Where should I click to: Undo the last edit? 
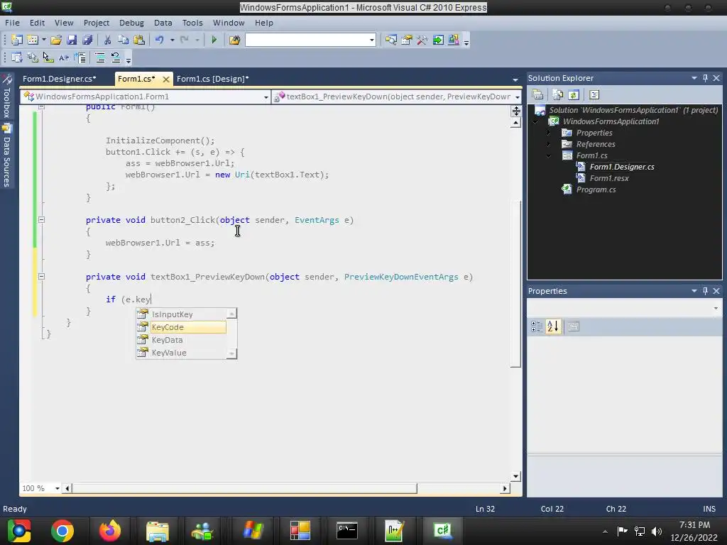click(160, 40)
